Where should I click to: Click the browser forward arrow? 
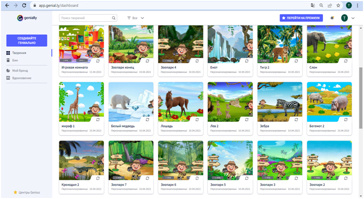(16, 5)
